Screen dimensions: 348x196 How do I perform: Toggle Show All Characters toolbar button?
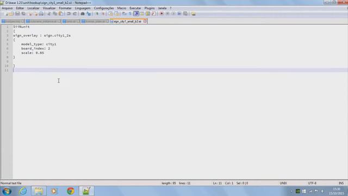(130, 14)
